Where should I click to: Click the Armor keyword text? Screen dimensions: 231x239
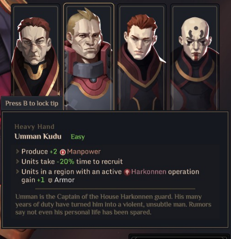64,180
